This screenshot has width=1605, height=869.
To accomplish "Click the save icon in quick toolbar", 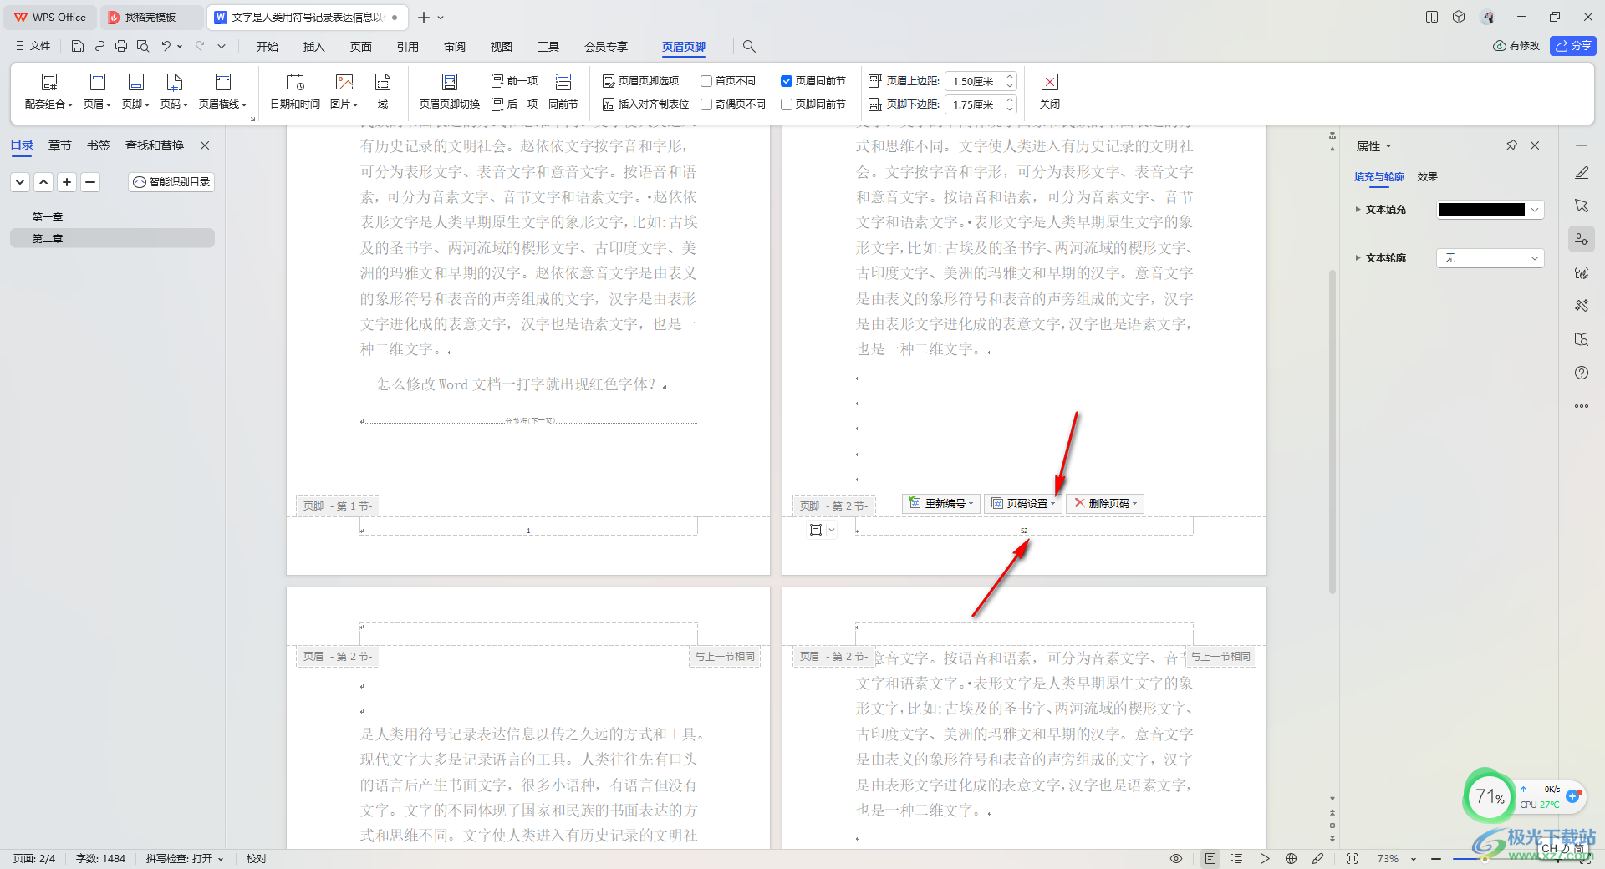I will pos(78,46).
